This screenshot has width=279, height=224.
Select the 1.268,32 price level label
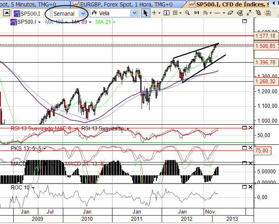[266, 81]
